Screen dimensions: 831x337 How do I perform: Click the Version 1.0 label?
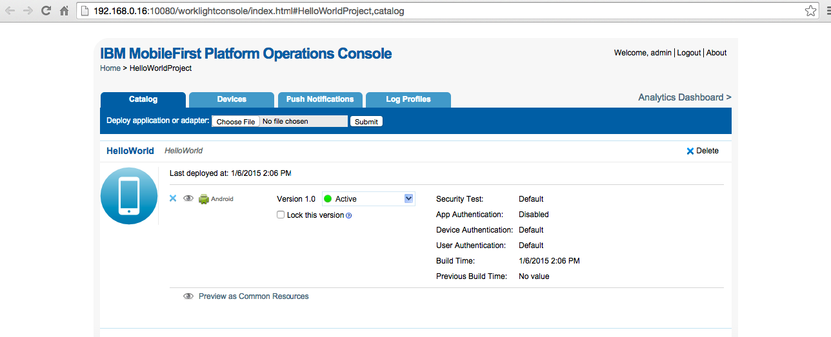(x=296, y=199)
